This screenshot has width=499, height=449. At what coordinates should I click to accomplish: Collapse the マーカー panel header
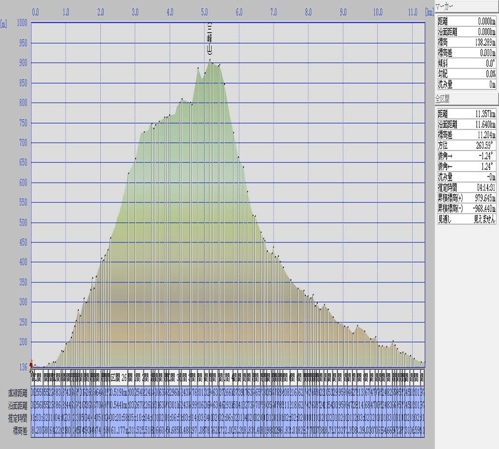point(466,6)
